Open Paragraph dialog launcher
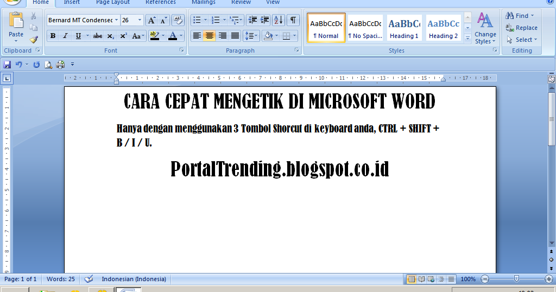The image size is (556, 292). [x=297, y=50]
